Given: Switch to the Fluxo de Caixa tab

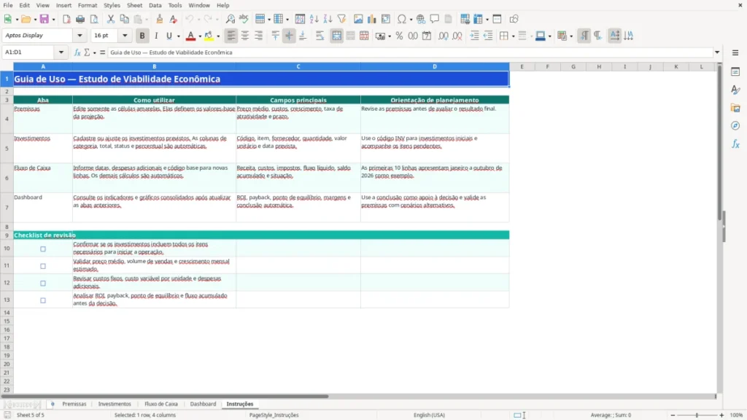Looking at the screenshot, I should tap(161, 404).
